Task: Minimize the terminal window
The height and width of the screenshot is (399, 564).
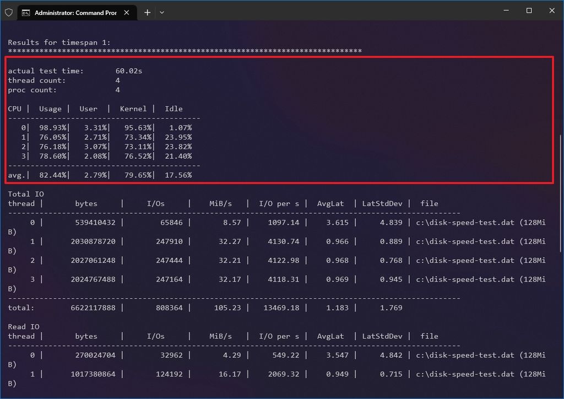Action: coord(506,10)
